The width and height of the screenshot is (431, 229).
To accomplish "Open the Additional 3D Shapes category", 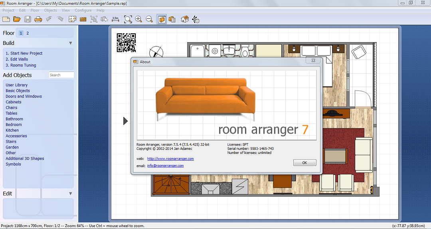I will coord(25,159).
